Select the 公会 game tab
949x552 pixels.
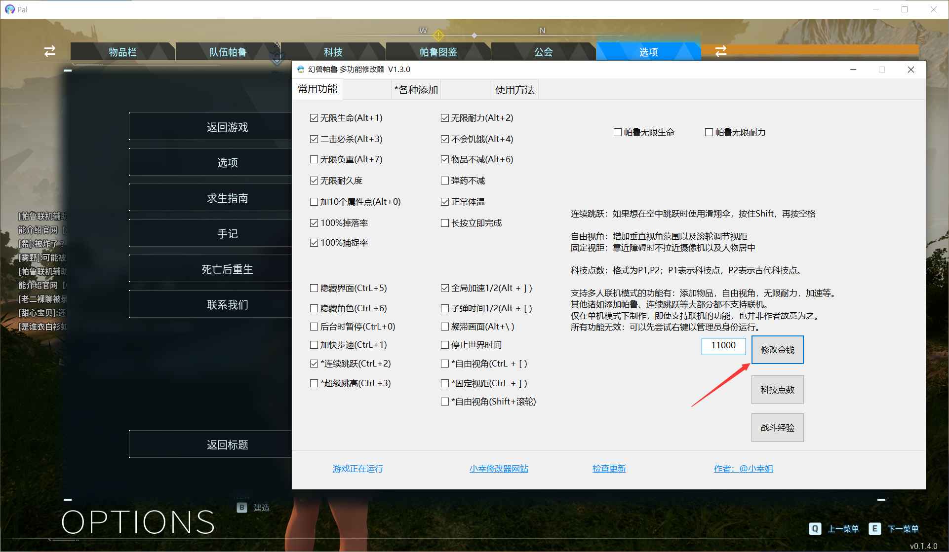543,51
